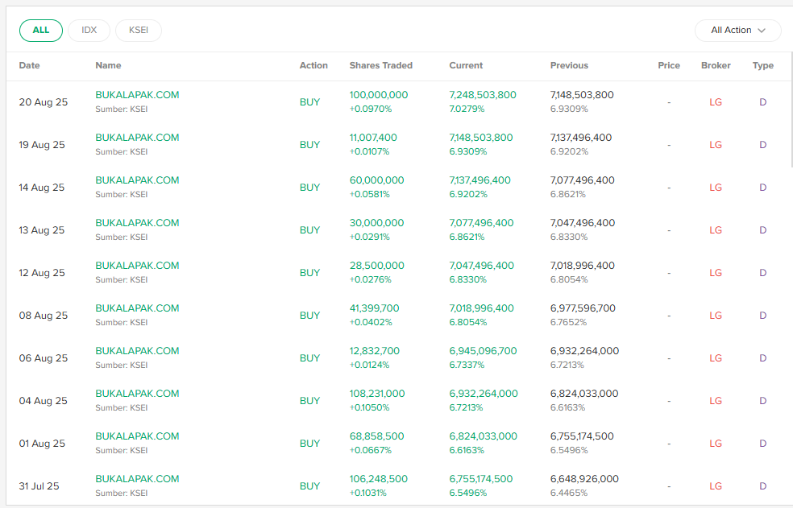Image resolution: width=793 pixels, height=508 pixels.
Task: Click the 31 Jul 25 date cell
Action: [x=39, y=486]
